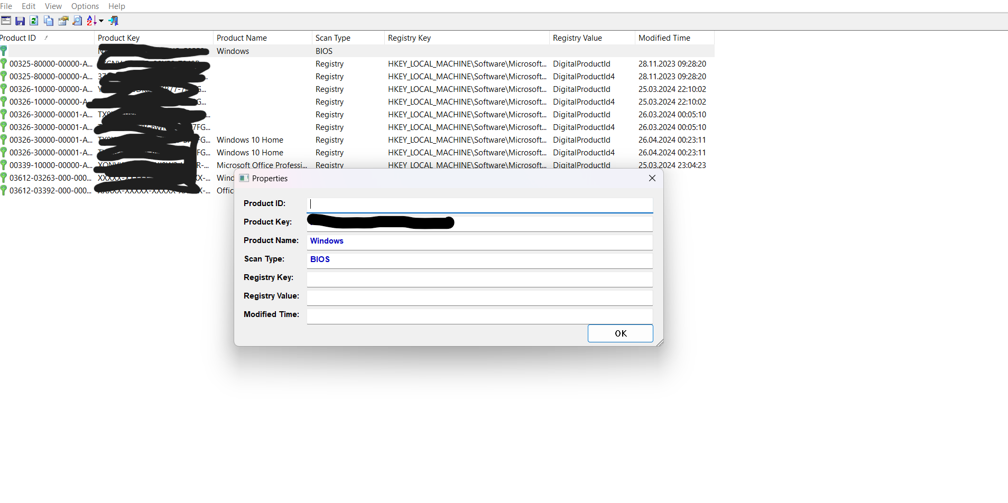
Task: Open the File menu
Action: point(6,6)
